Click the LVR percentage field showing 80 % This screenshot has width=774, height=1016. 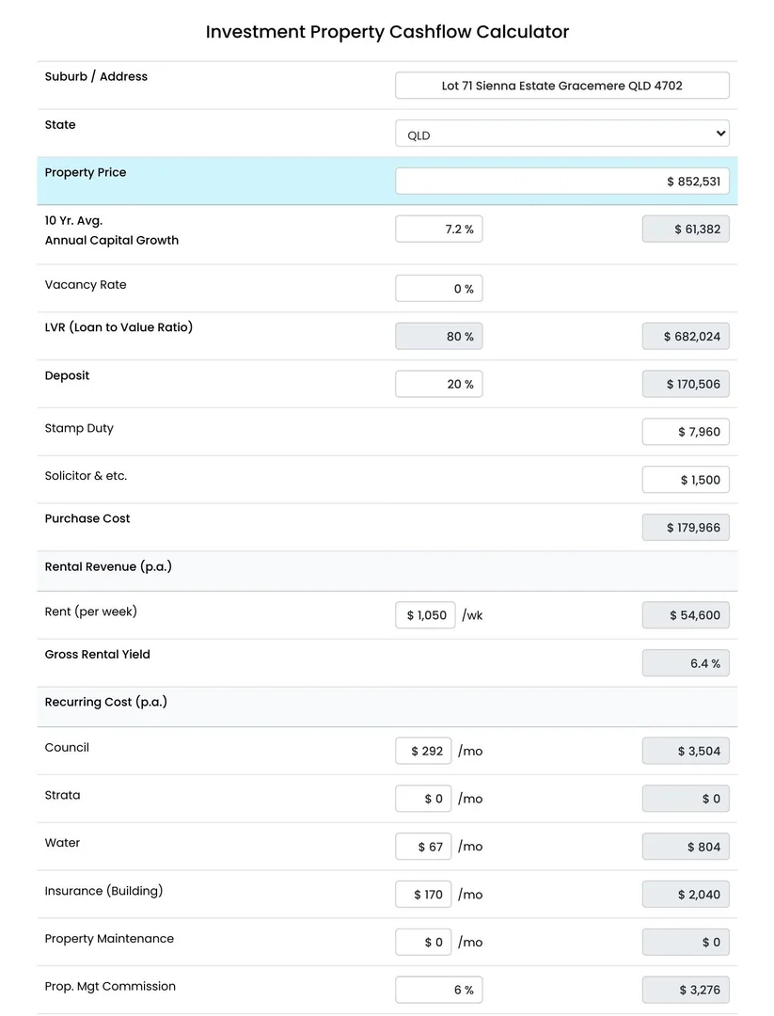438,337
